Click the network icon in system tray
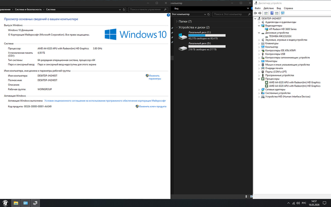This screenshot has height=207, width=331. (293, 203)
